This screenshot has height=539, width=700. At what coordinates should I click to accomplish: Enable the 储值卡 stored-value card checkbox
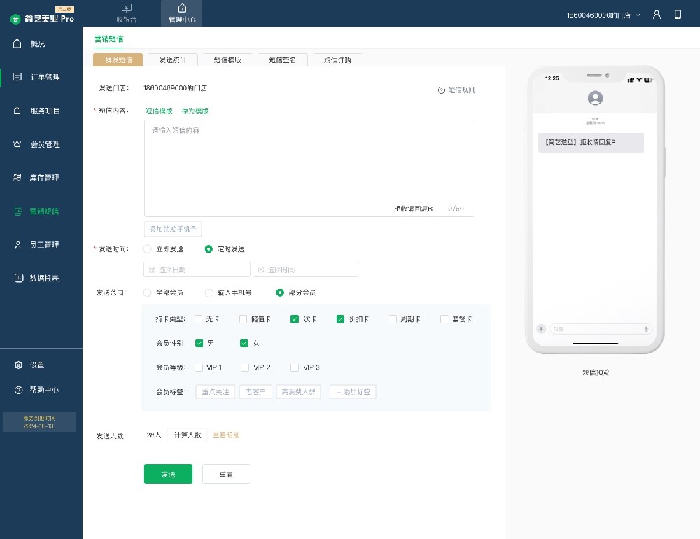[244, 318]
